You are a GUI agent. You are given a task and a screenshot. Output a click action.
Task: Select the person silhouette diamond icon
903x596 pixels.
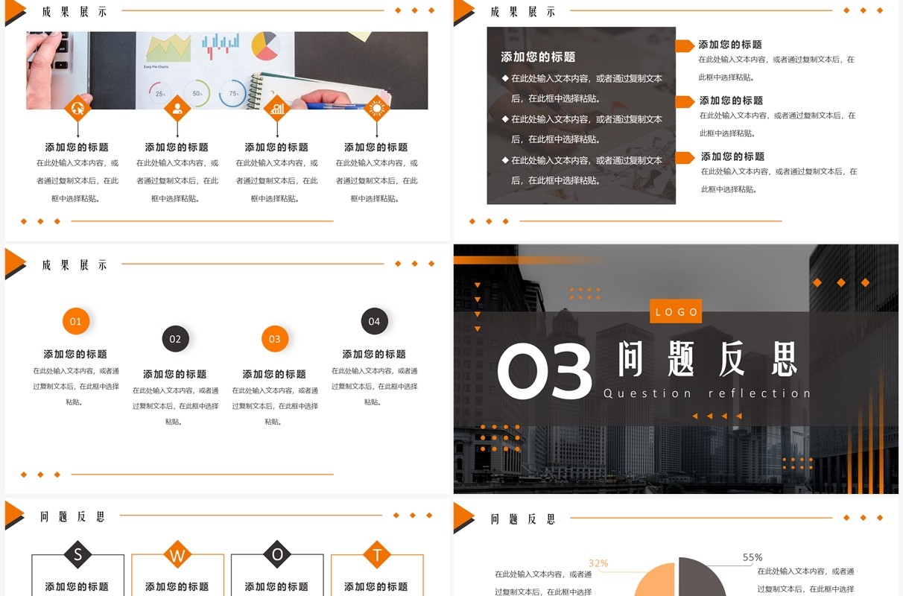(x=177, y=109)
